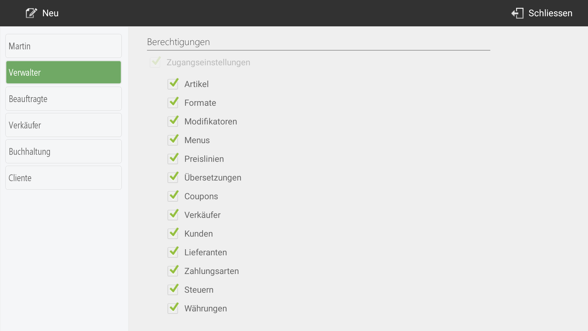Toggle the Menus checkbox
588x331 pixels.
click(x=173, y=140)
